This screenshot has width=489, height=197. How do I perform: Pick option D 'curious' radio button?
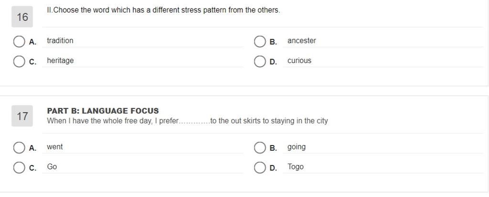[260, 62]
